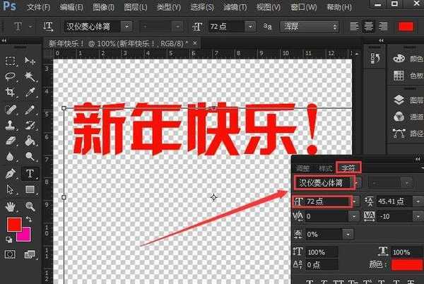Screen dimensions: 424x284
Task: Open the 图像(I) menu
Action: [103, 7]
